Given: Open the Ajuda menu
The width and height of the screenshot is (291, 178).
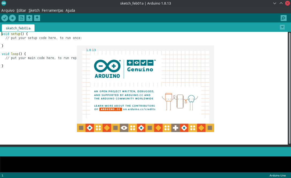Looking at the screenshot, I should pos(70,10).
